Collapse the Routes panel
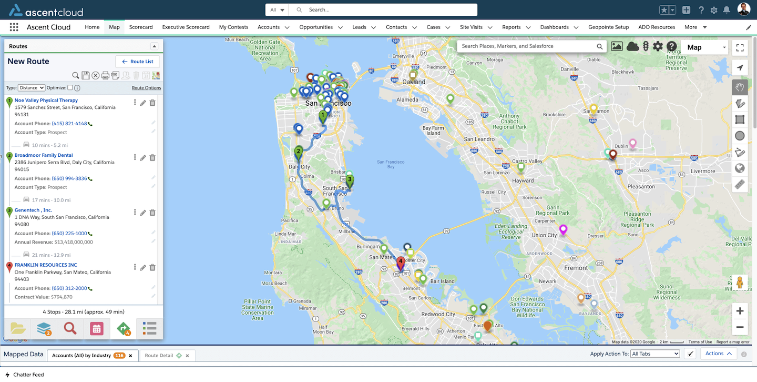 click(x=154, y=46)
